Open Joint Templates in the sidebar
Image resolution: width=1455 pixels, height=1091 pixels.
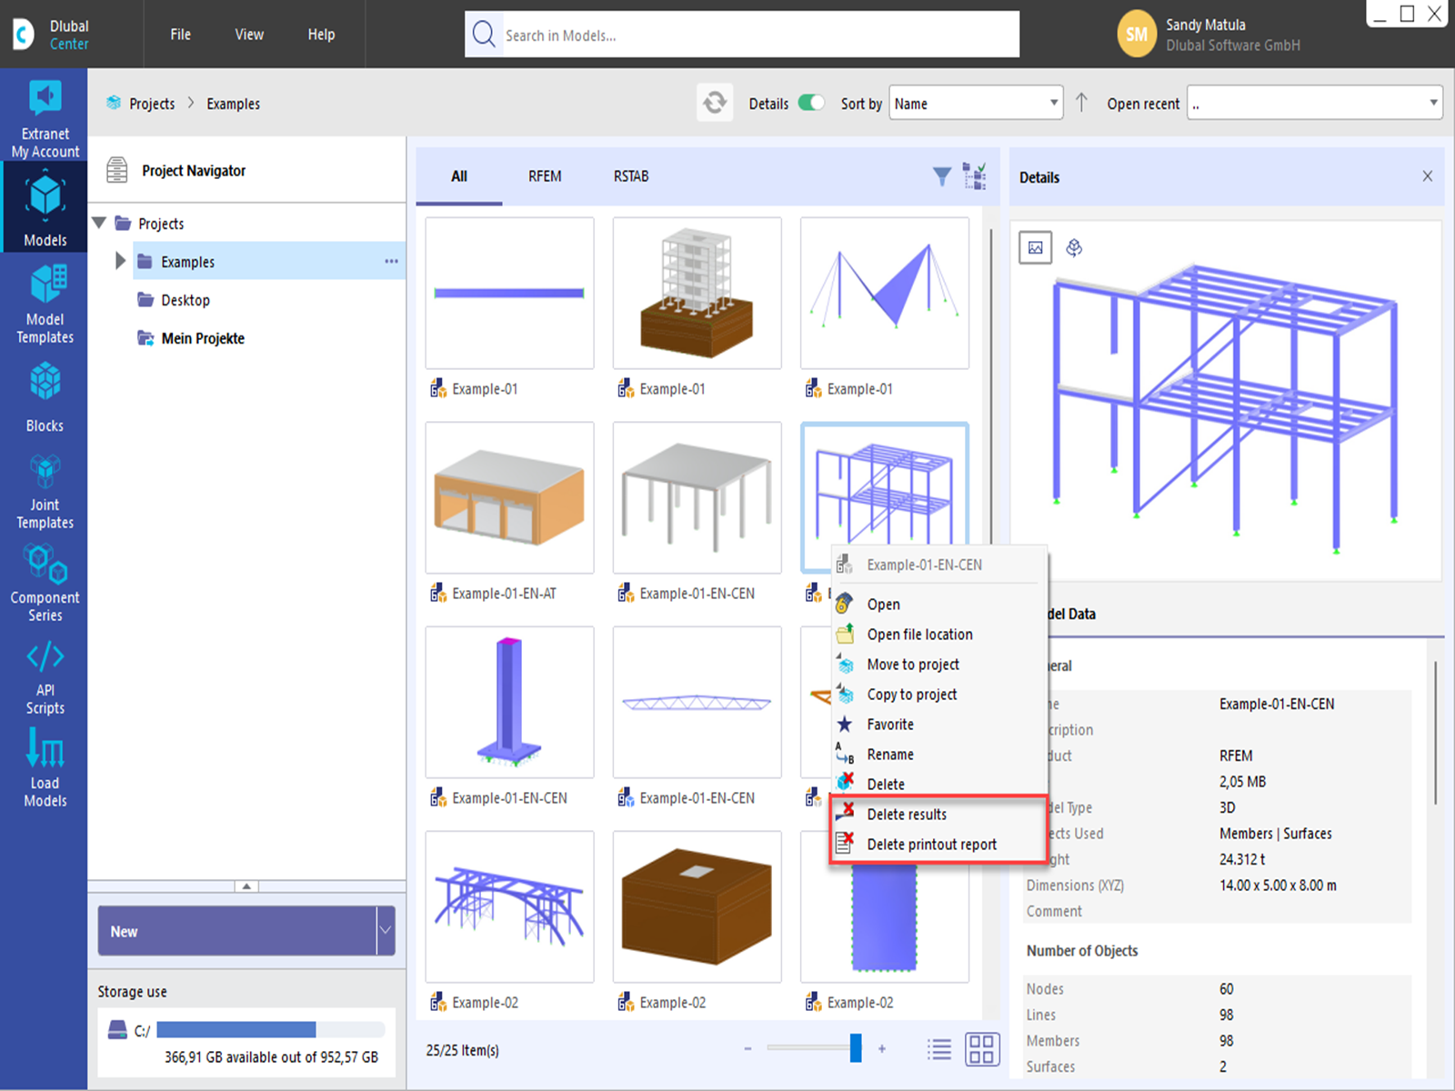[44, 491]
